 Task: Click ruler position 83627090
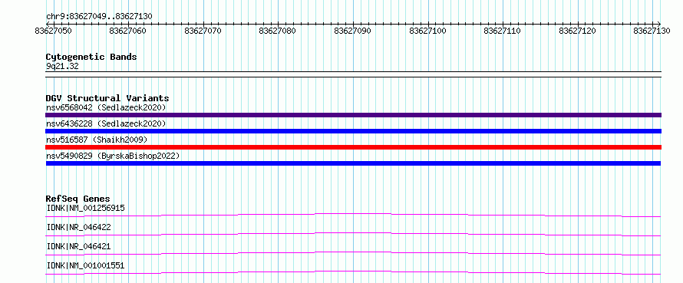tap(353, 31)
